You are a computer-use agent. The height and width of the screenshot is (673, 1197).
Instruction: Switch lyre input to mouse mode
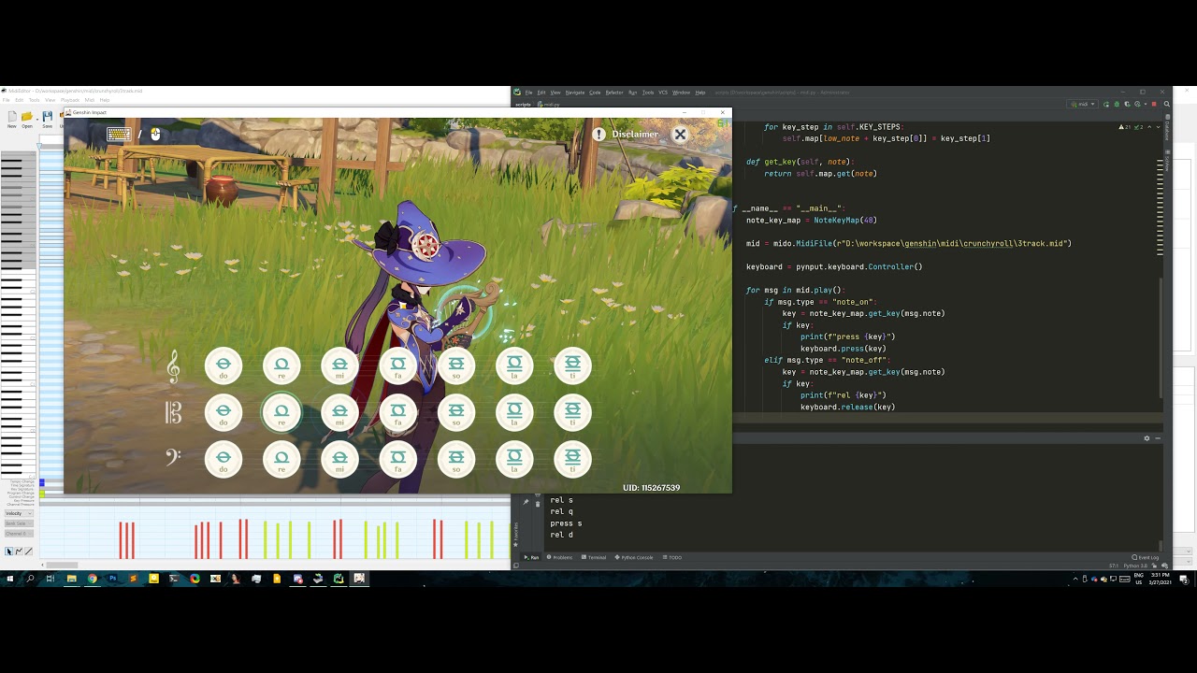click(155, 135)
